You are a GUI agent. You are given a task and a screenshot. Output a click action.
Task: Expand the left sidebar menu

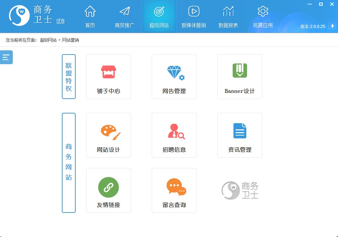point(6,57)
